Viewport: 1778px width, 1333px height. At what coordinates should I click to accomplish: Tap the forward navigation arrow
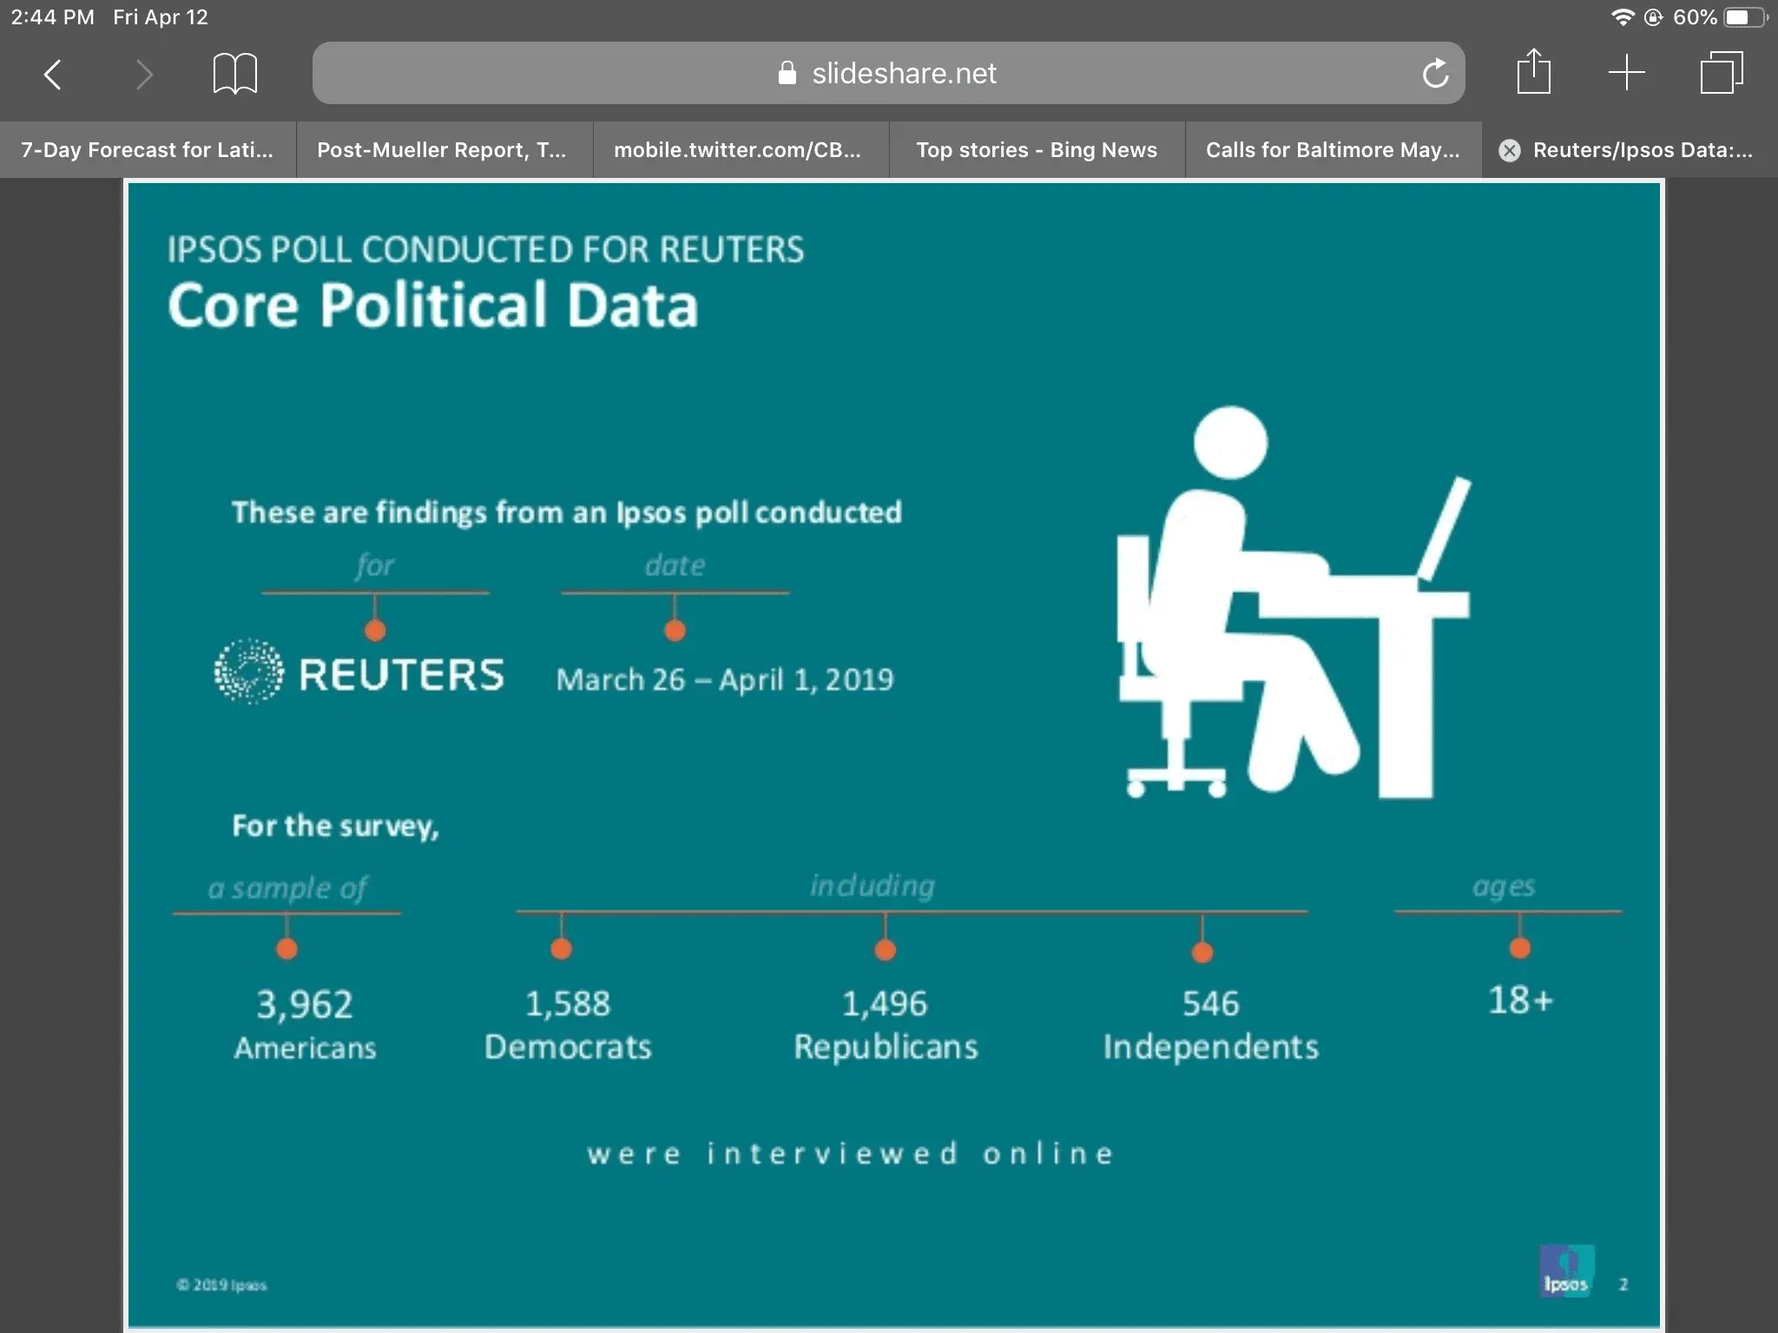(x=144, y=75)
